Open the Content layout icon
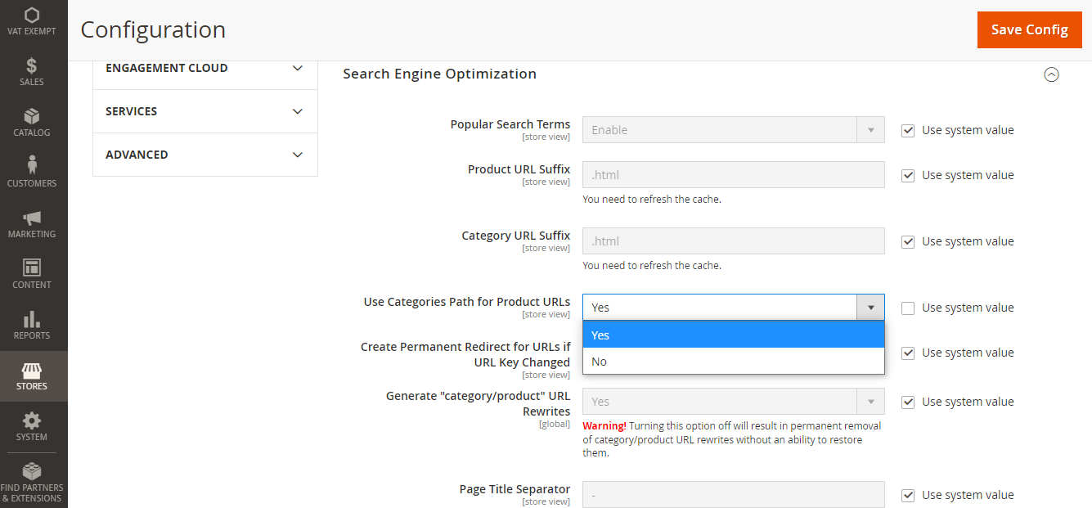The height and width of the screenshot is (508, 1092). coord(31,268)
